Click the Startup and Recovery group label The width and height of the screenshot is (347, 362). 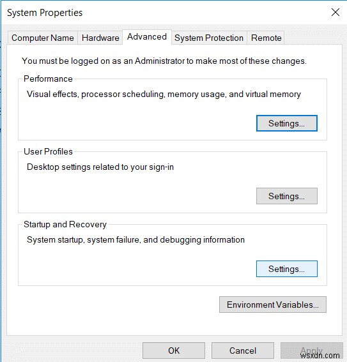click(65, 224)
